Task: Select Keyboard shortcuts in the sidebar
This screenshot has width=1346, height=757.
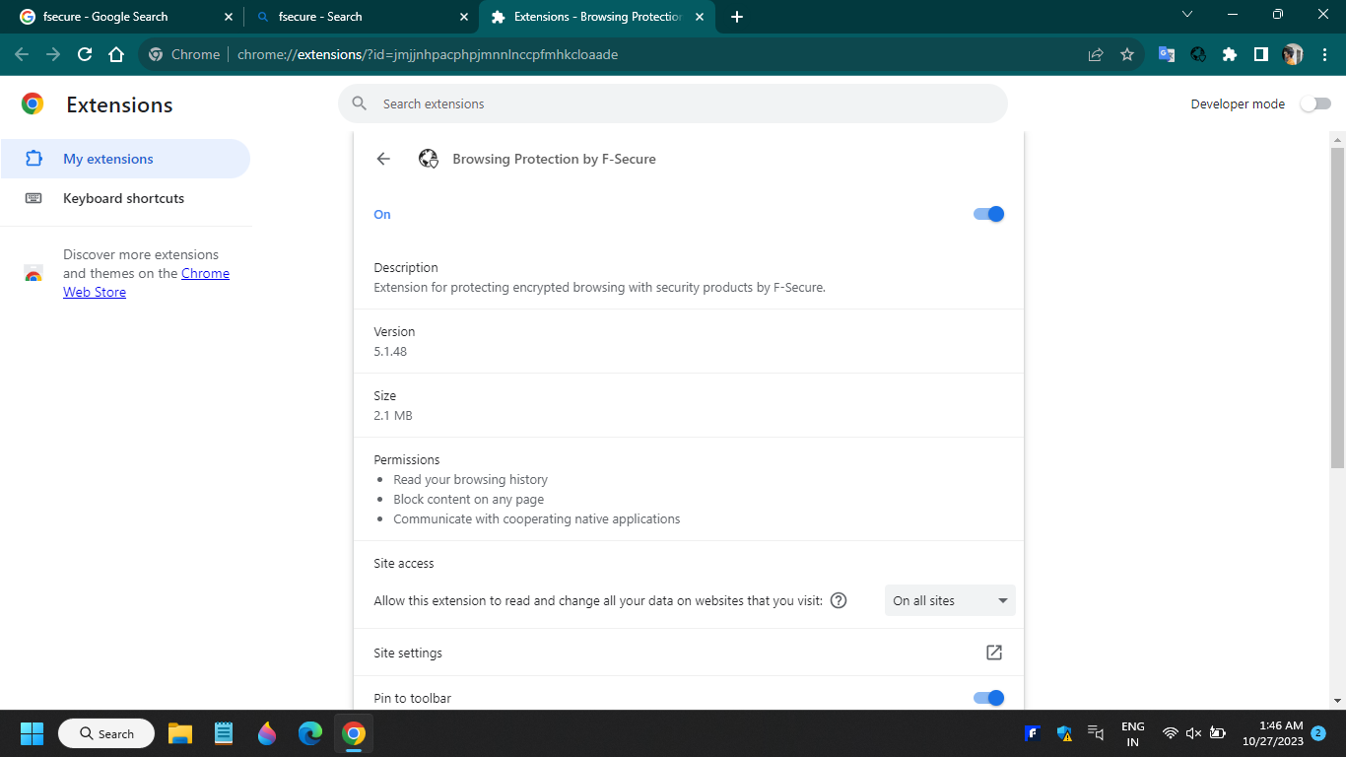Action: [x=124, y=198]
